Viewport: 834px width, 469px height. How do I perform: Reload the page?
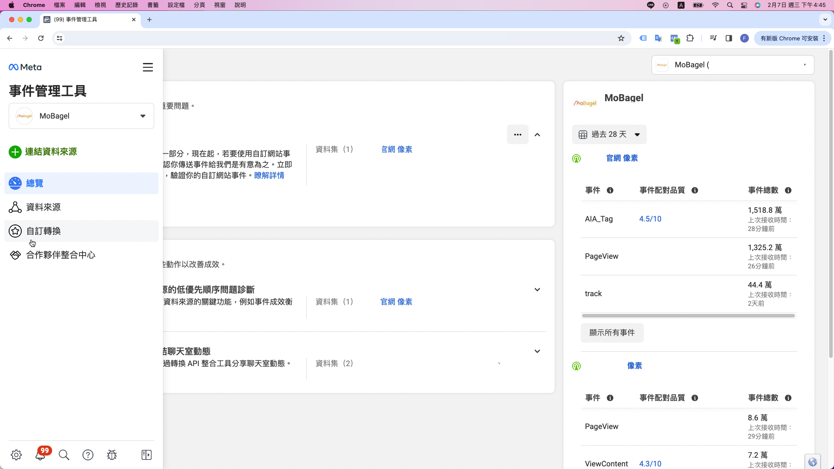41,38
